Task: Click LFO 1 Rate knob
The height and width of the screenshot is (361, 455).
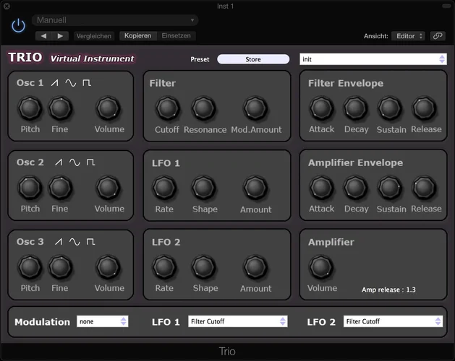Action: tap(164, 188)
